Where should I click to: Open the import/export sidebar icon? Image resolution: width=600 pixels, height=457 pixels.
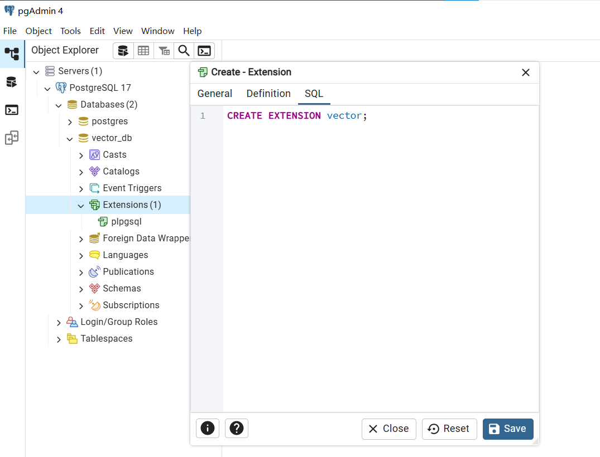(12, 138)
